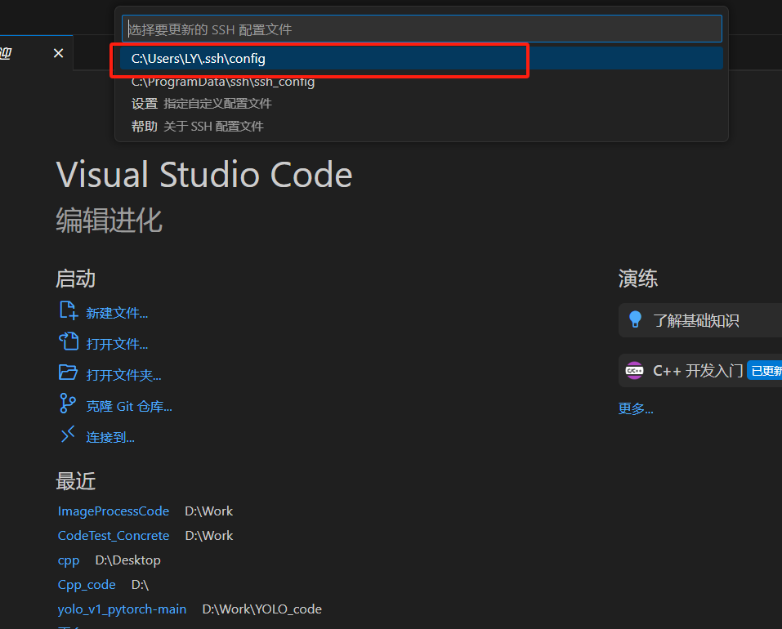Open the C++ 开发入门 walkthrough
The width and height of the screenshot is (782, 629).
pyautogui.click(x=700, y=370)
